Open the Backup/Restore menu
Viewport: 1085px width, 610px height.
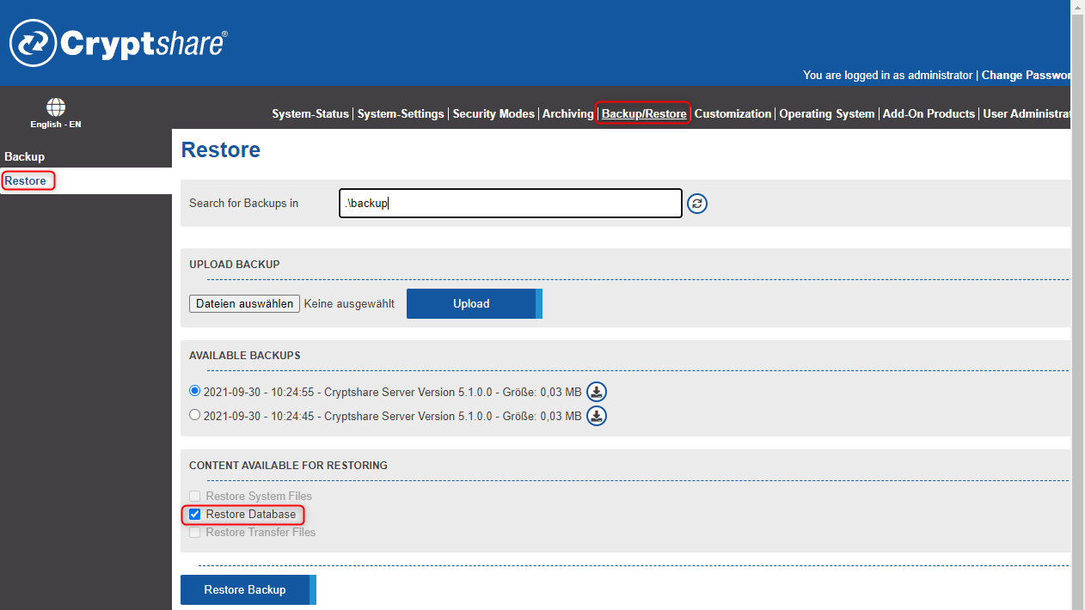point(644,113)
